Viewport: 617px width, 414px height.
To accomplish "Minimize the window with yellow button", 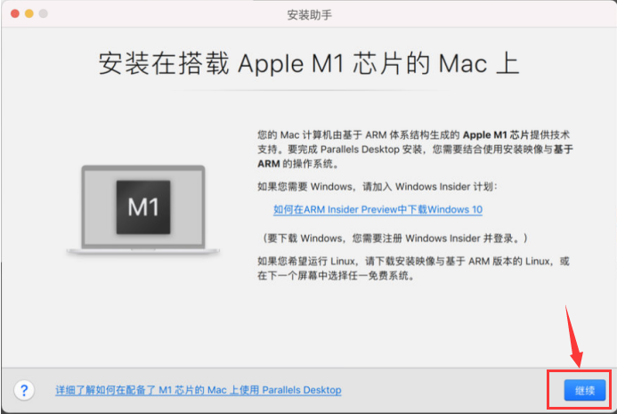I will (29, 13).
